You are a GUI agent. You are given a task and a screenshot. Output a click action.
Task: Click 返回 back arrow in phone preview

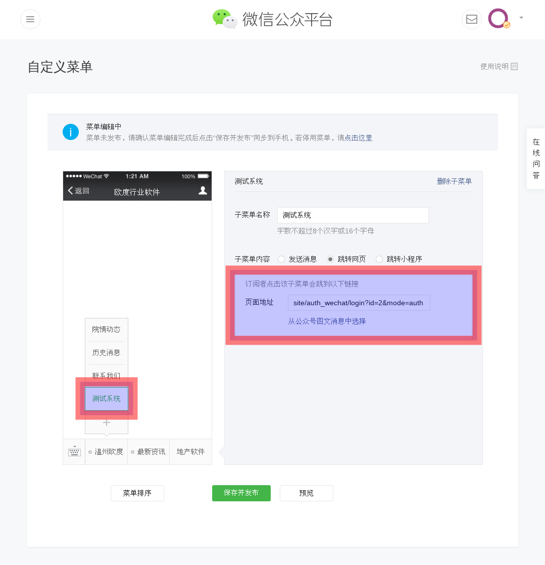coord(78,191)
